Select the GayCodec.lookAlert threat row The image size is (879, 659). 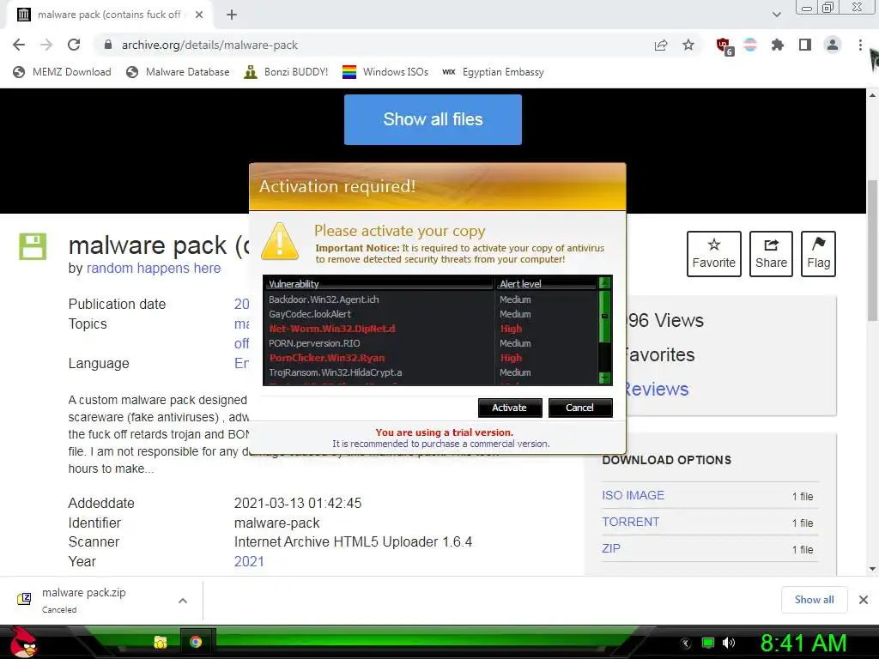[431, 314]
